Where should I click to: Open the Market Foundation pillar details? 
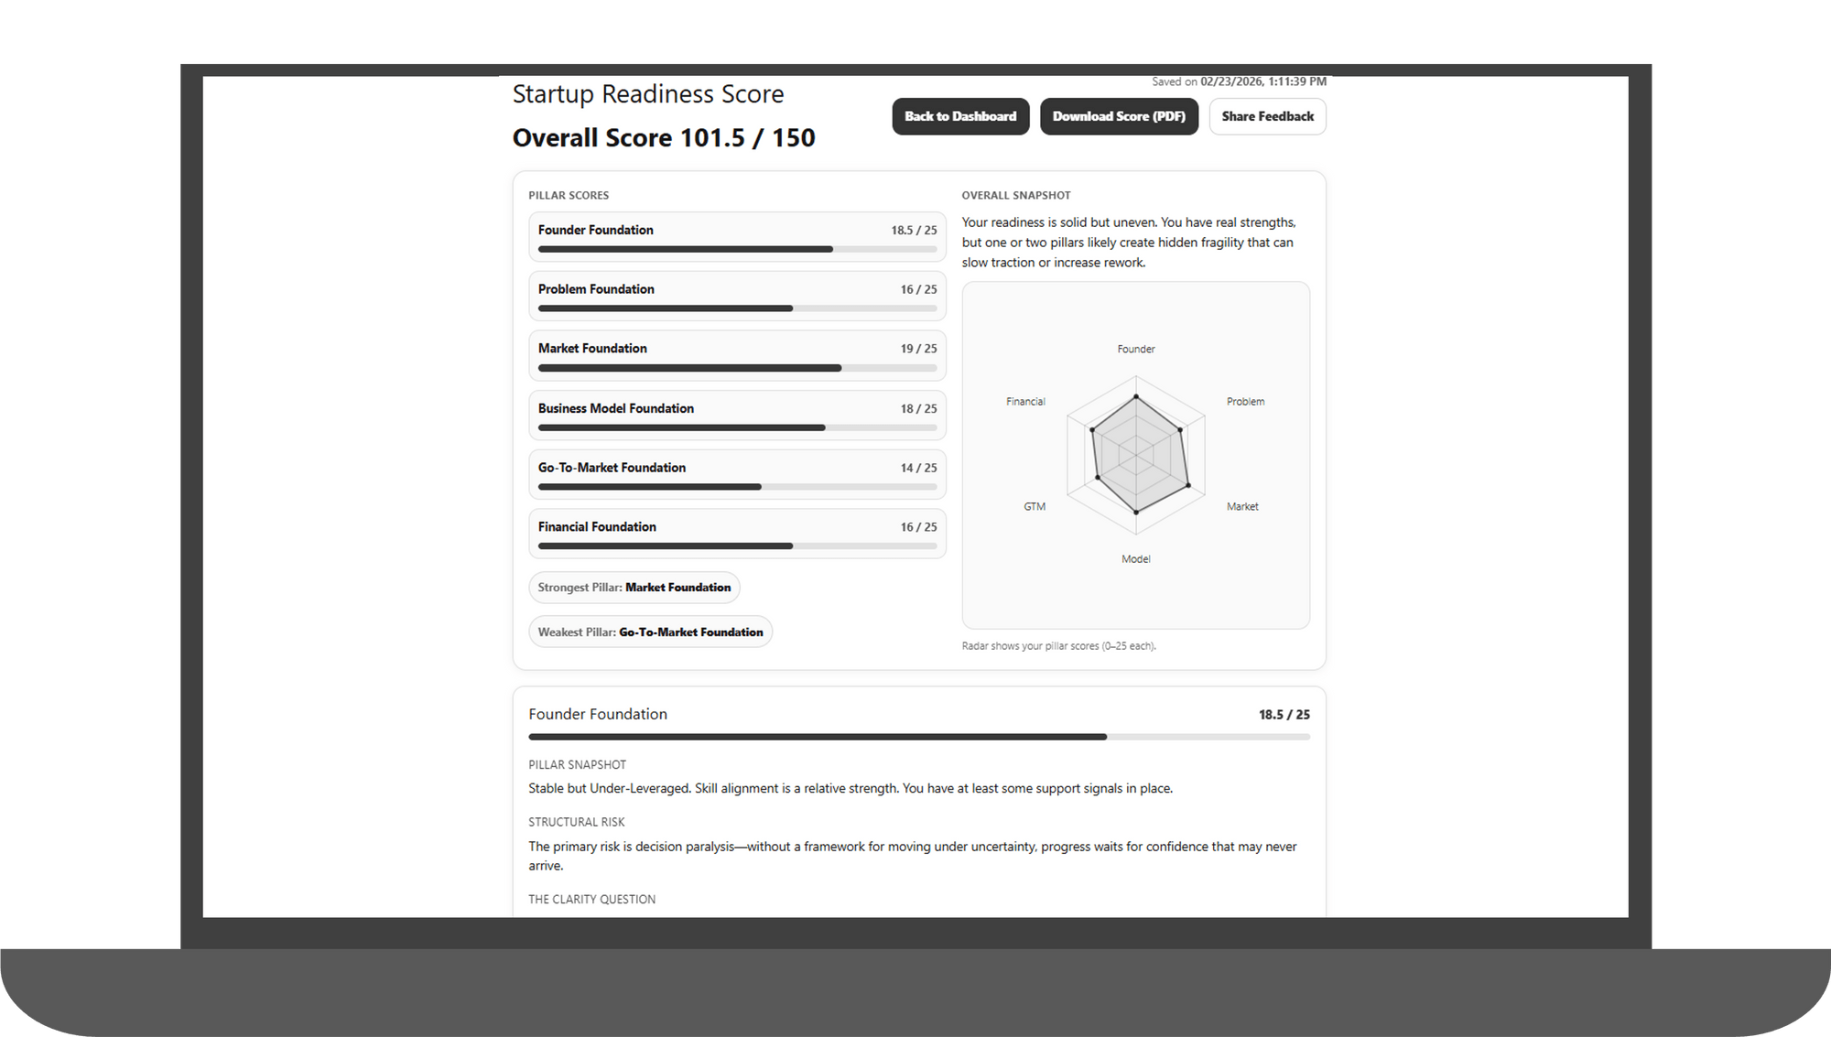737,355
